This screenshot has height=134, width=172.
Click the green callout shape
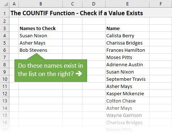point(51,70)
